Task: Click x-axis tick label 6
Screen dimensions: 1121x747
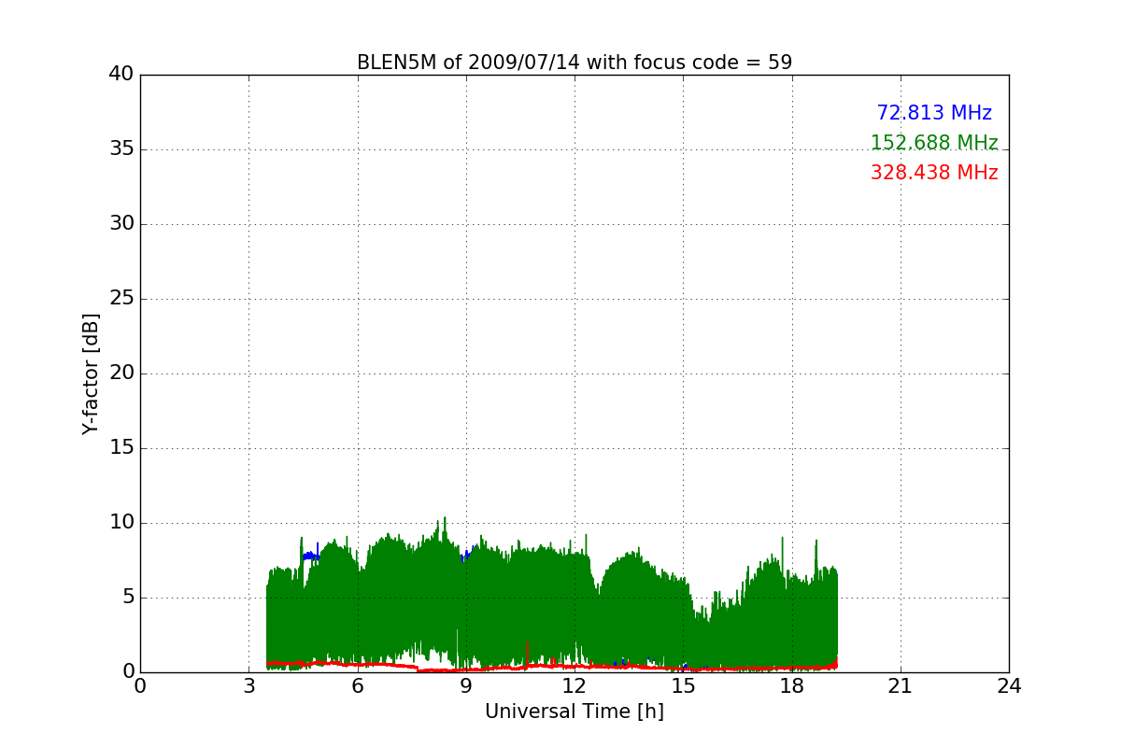Action: pyautogui.click(x=358, y=686)
